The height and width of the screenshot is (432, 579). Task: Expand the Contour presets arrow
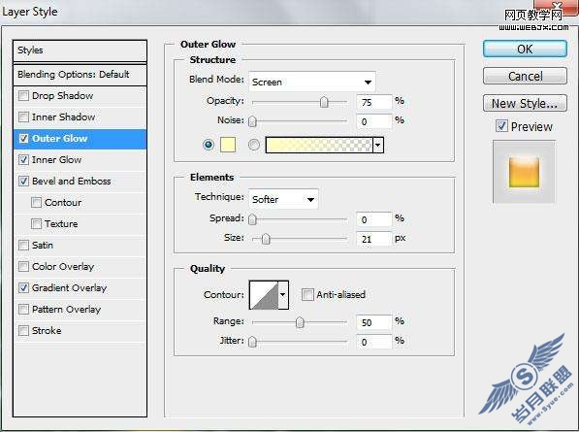coord(283,295)
